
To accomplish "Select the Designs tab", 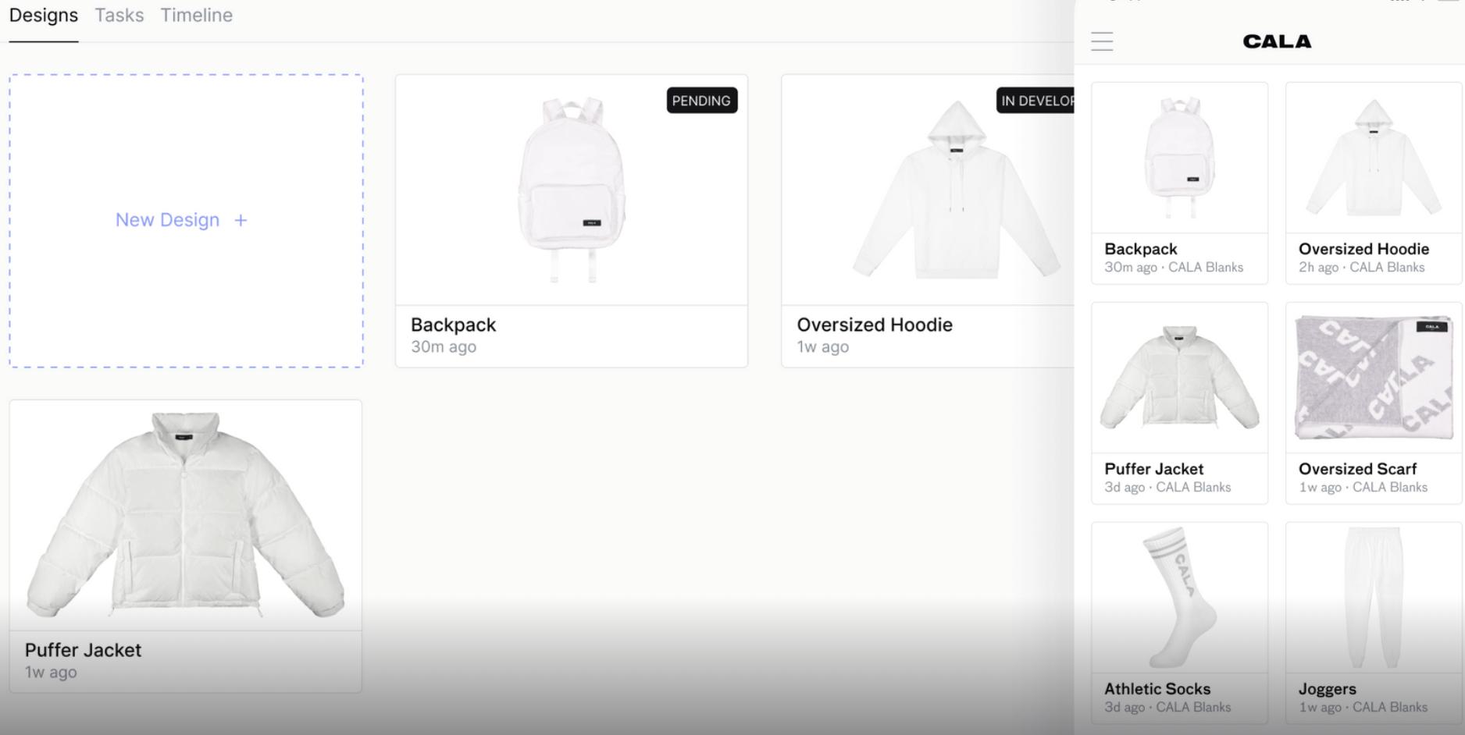I will 44,16.
